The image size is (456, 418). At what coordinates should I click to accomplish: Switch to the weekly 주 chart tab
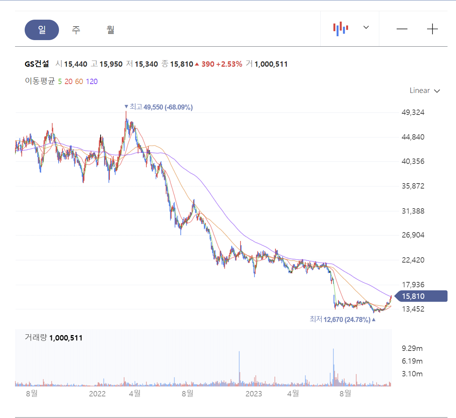pos(76,30)
